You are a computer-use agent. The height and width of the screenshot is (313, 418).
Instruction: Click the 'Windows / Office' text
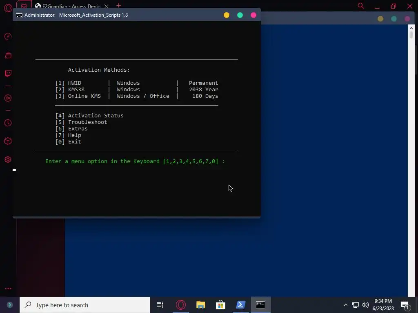click(143, 96)
